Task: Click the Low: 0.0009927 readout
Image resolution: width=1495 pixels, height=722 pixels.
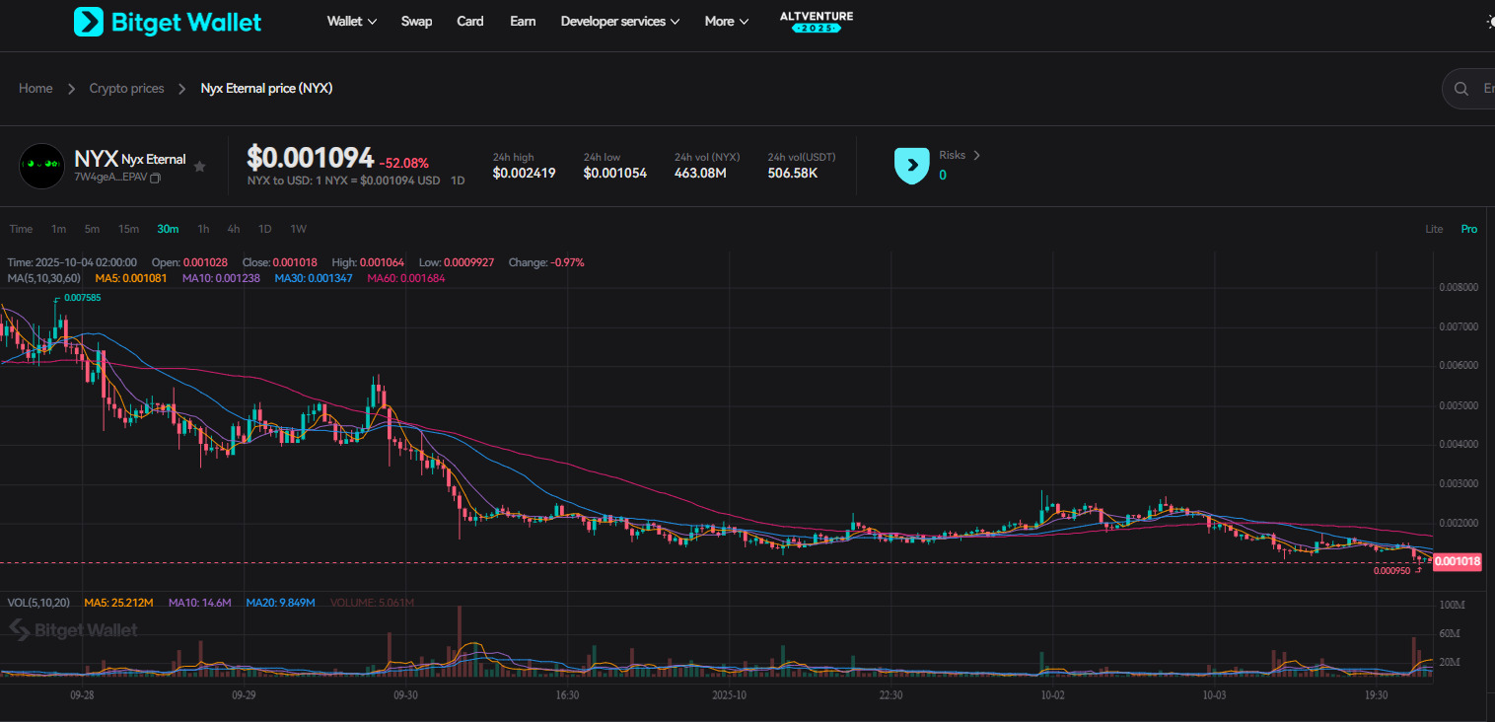Action: [x=457, y=262]
